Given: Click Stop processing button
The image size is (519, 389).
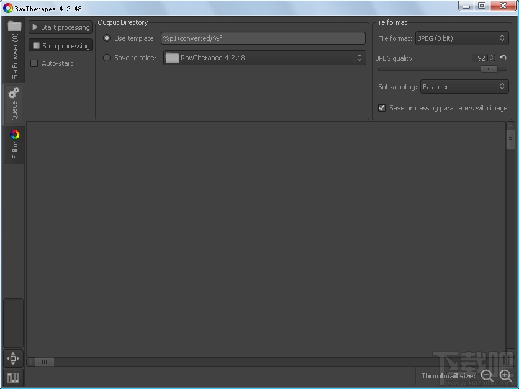Looking at the screenshot, I should (x=61, y=46).
